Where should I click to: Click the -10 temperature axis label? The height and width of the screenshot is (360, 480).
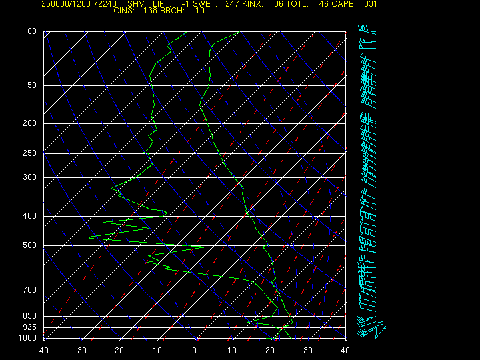pyautogui.click(x=155, y=351)
